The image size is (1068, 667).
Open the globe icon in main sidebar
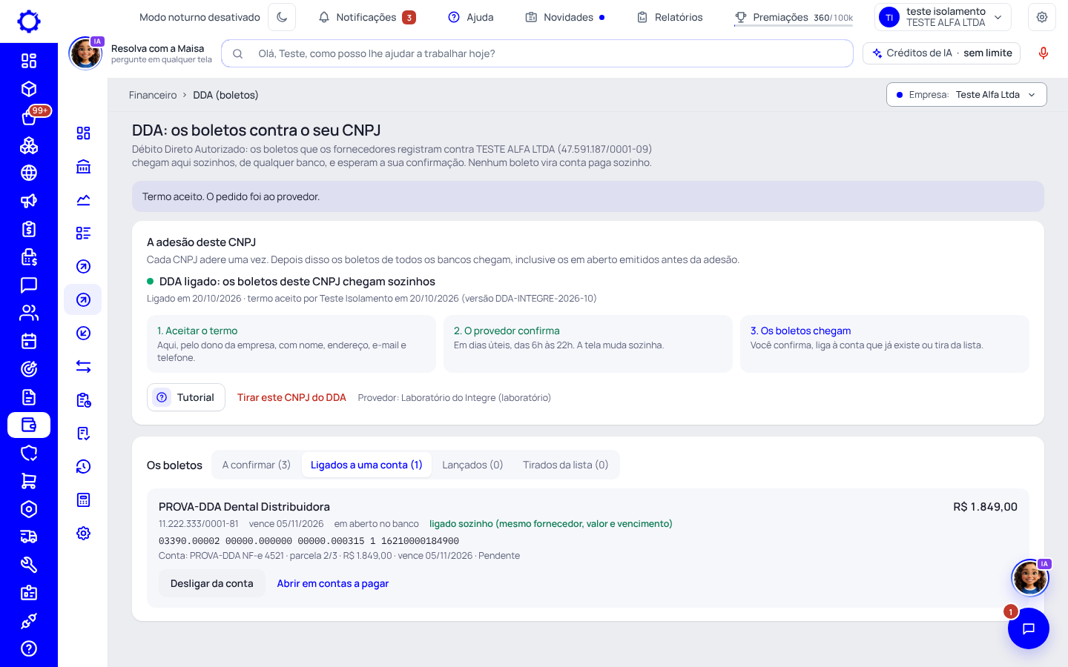click(29, 173)
